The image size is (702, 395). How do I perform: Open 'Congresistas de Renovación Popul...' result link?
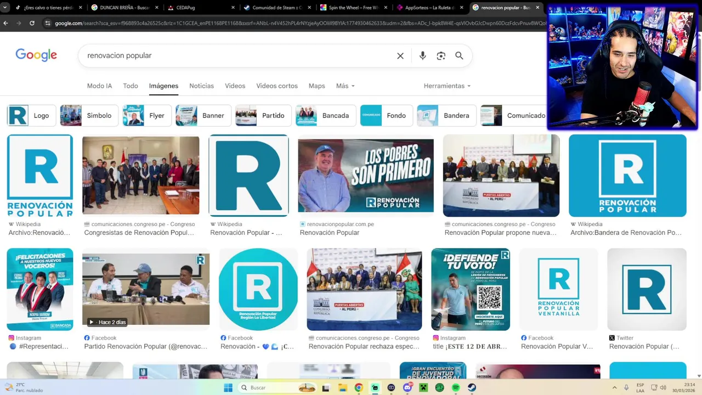click(139, 233)
